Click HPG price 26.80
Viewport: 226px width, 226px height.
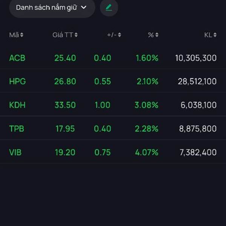(x=65, y=81)
